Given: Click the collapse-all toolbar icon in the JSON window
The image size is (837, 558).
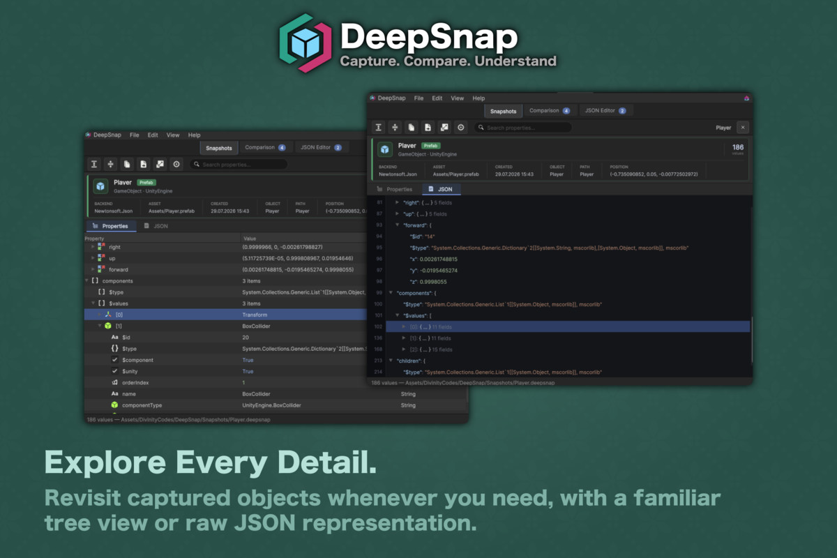Looking at the screenshot, I should 395,128.
